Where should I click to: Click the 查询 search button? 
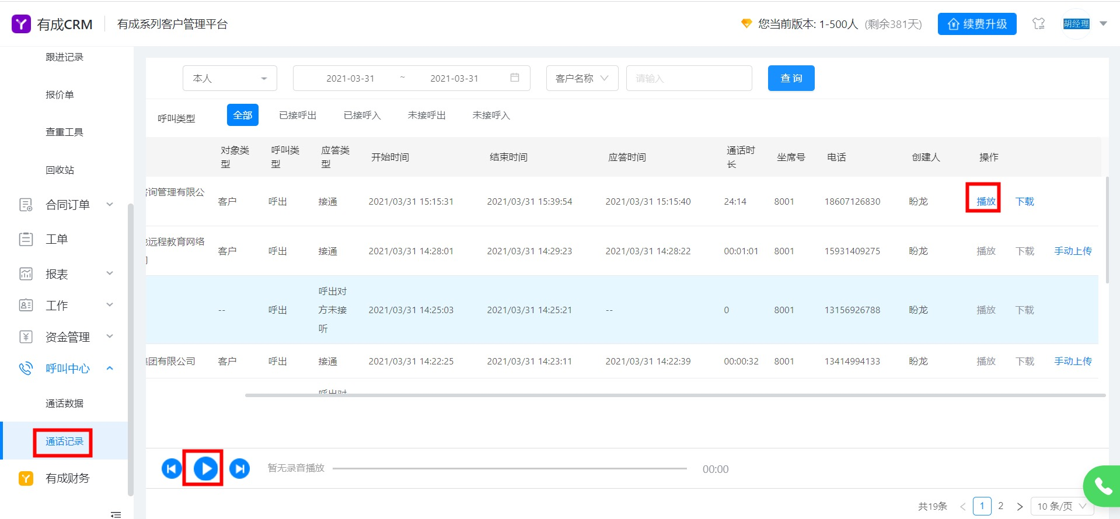point(791,78)
